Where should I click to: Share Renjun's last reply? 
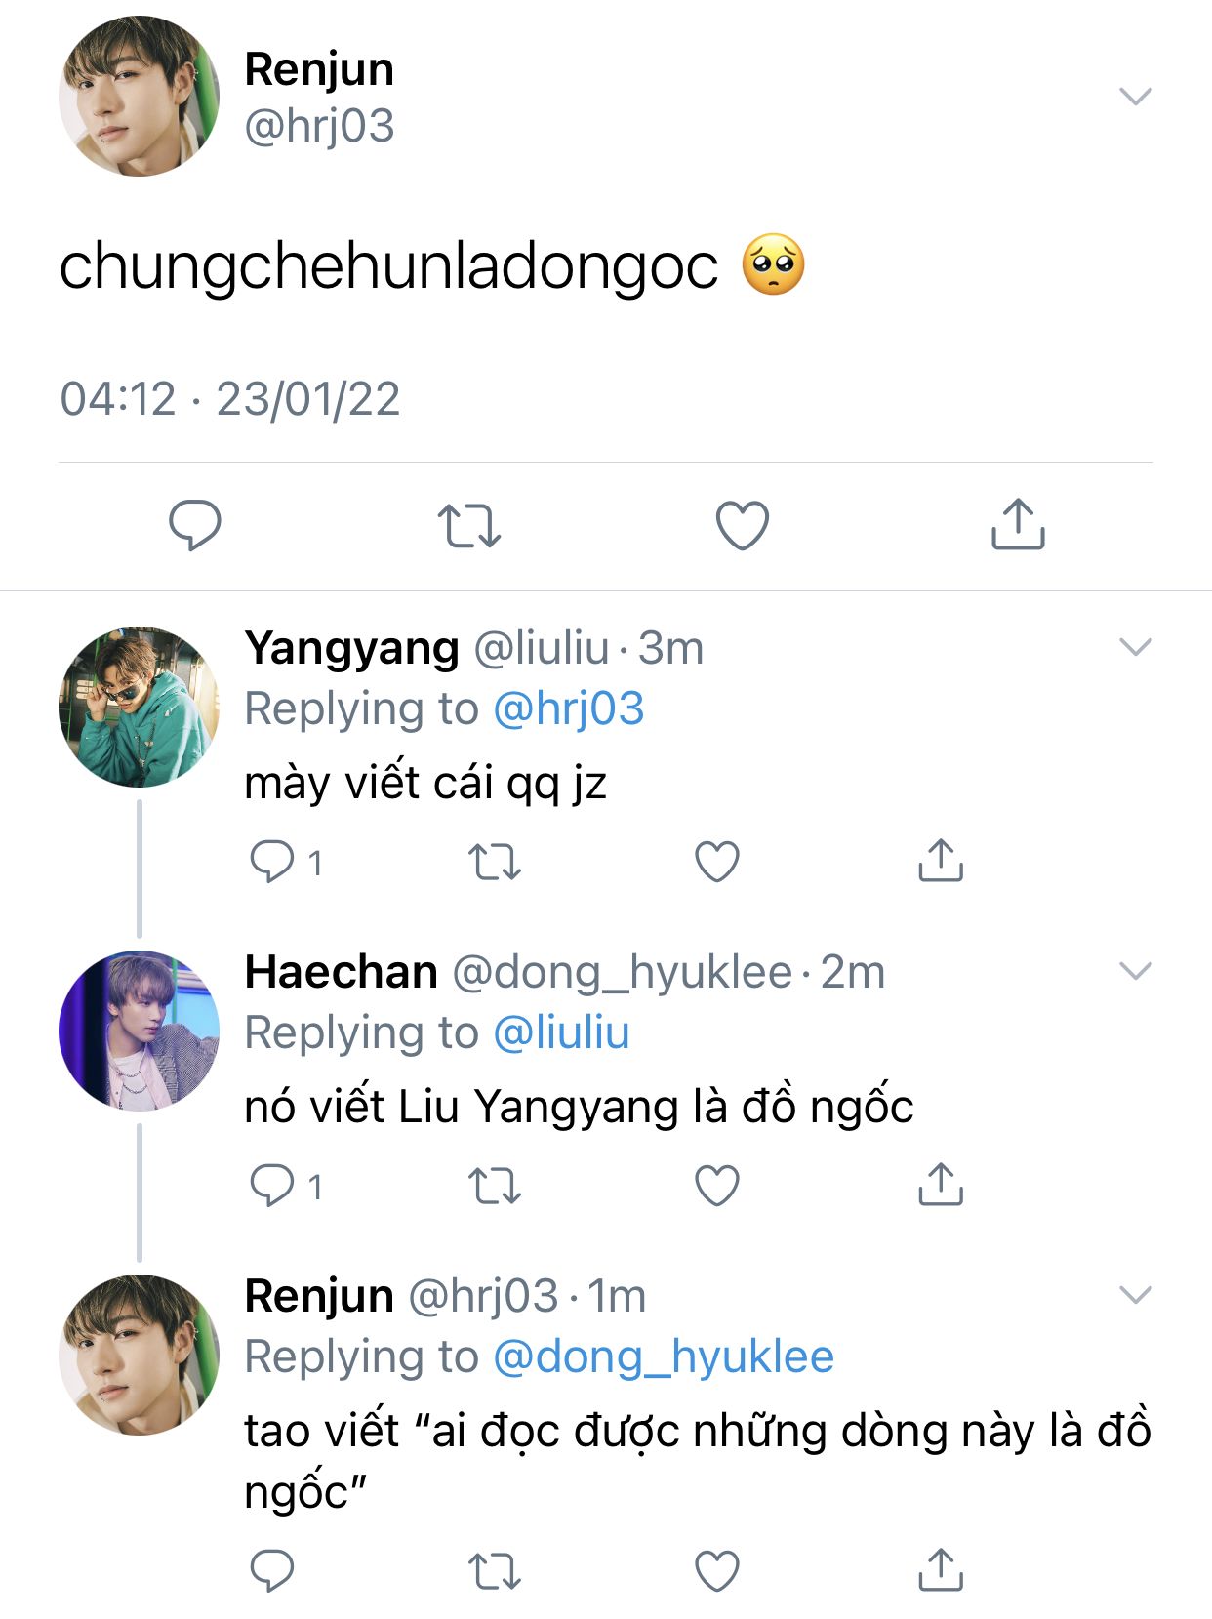[941, 1570]
